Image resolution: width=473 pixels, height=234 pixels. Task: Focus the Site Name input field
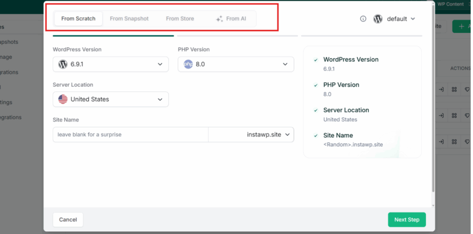pos(131,134)
